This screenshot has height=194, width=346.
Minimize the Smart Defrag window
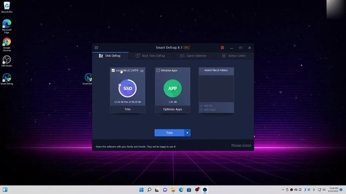tap(231, 48)
